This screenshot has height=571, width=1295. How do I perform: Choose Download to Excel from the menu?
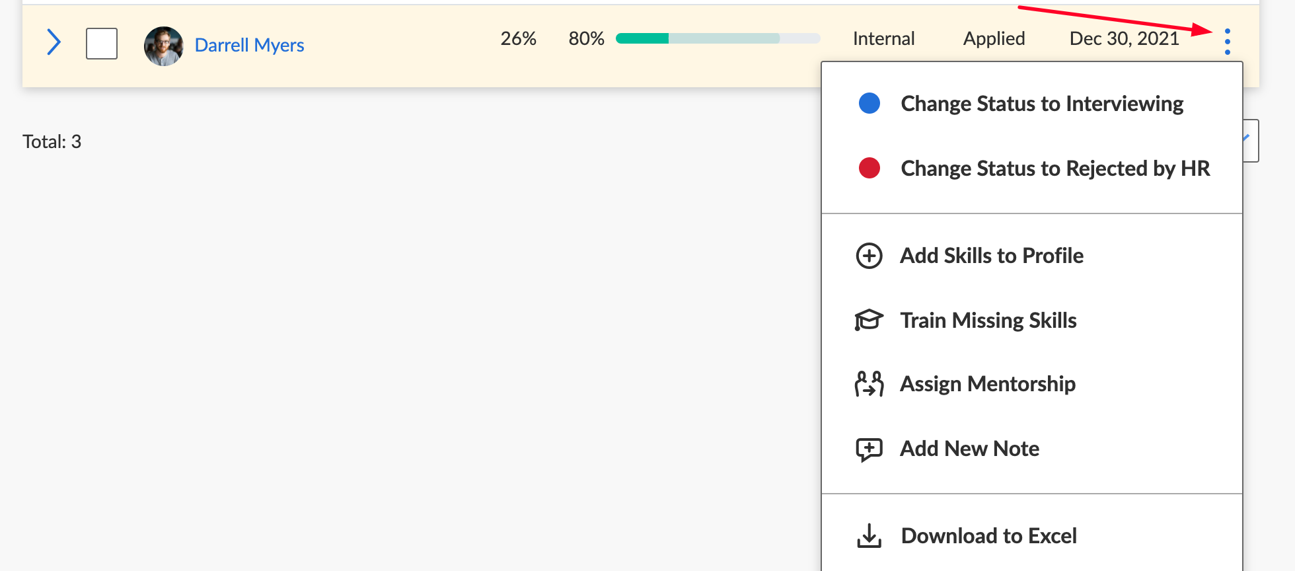[988, 536]
